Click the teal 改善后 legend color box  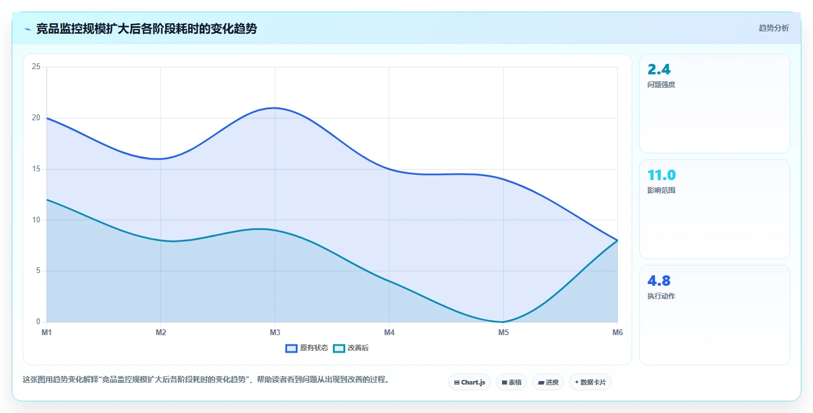[339, 348]
